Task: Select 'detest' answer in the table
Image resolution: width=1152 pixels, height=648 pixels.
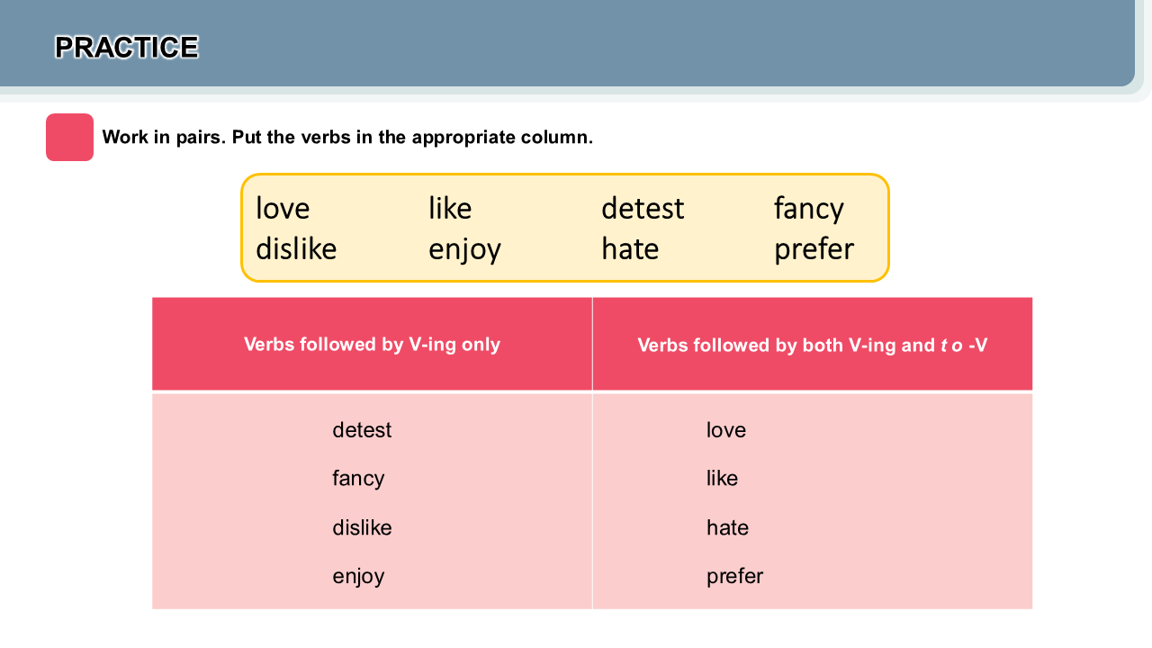Action: (362, 430)
